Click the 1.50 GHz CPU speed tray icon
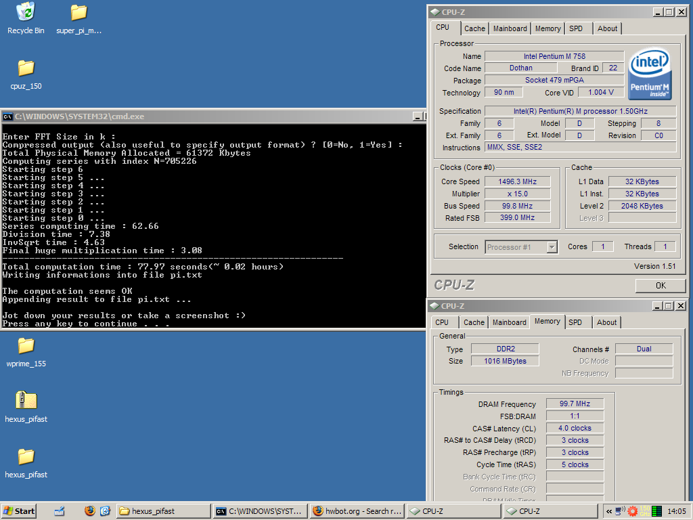This screenshot has width=693, height=520. coord(645,511)
